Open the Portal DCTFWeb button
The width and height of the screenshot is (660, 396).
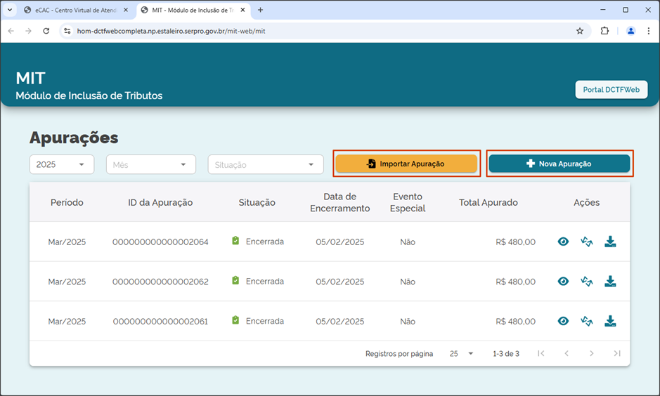coord(612,90)
